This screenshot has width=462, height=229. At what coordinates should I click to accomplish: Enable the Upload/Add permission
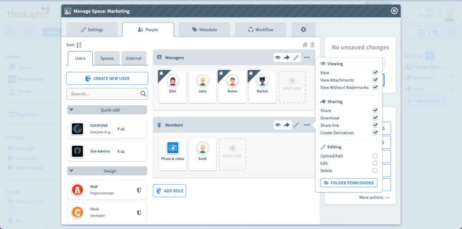[x=375, y=156]
